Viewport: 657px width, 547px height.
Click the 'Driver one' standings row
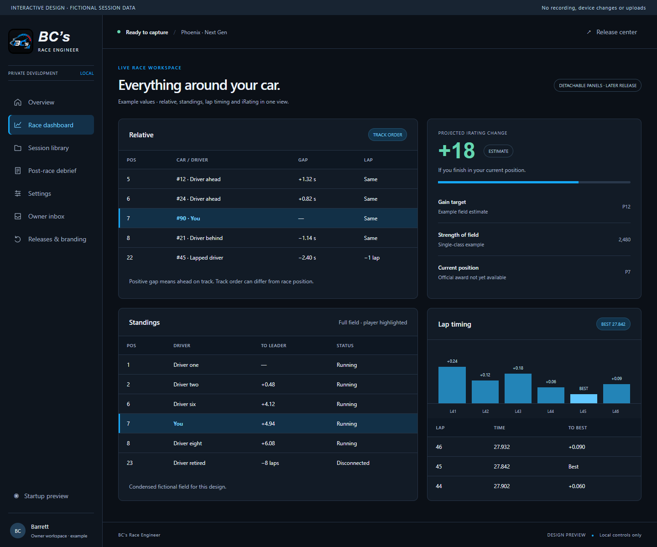tap(268, 365)
